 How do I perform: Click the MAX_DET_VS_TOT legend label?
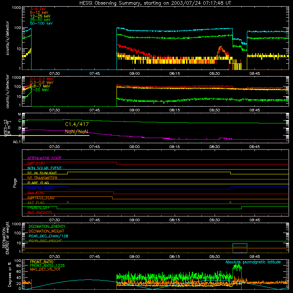tap(45, 269)
